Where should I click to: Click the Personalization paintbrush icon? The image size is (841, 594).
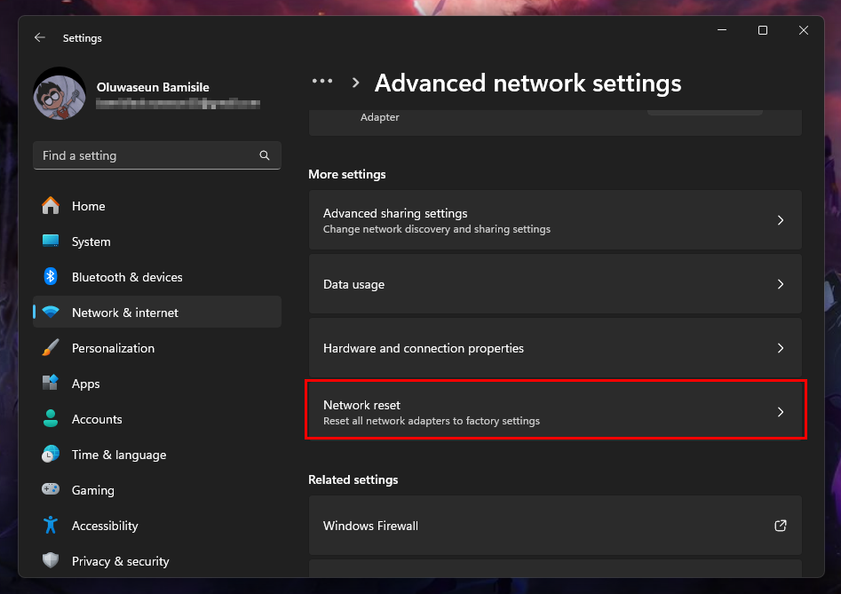(x=51, y=347)
